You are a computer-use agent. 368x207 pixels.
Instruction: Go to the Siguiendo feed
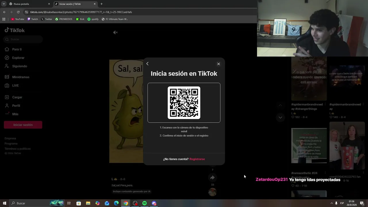16,66
